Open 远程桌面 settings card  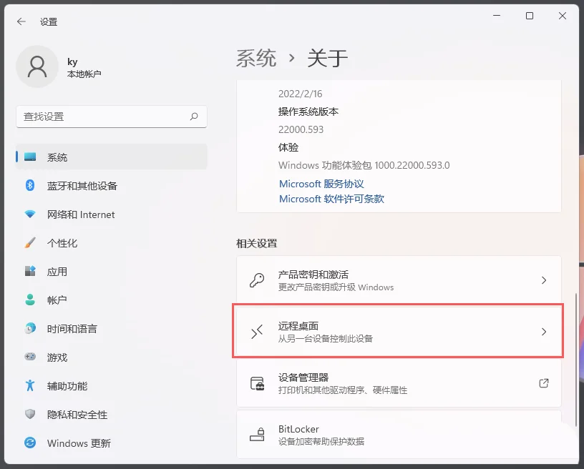point(399,332)
